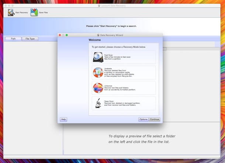Image resolution: width=225 pixels, height=163 pixels.
Task: Click the 'choose a Recovery Mode below' instruction
Action: click(118, 47)
